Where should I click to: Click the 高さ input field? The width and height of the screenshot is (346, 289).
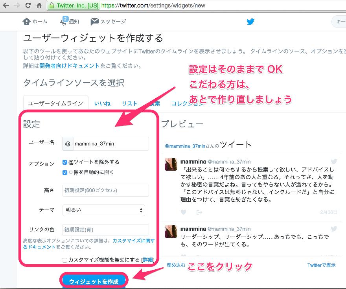(106, 190)
